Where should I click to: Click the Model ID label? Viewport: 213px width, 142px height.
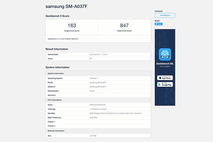pyautogui.click(x=51, y=87)
